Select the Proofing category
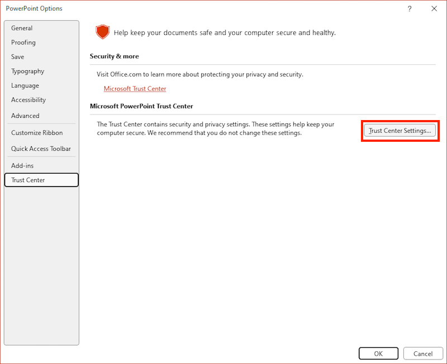 tap(41, 42)
